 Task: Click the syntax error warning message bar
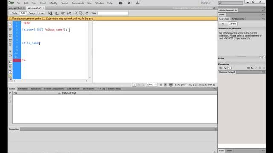(113, 19)
